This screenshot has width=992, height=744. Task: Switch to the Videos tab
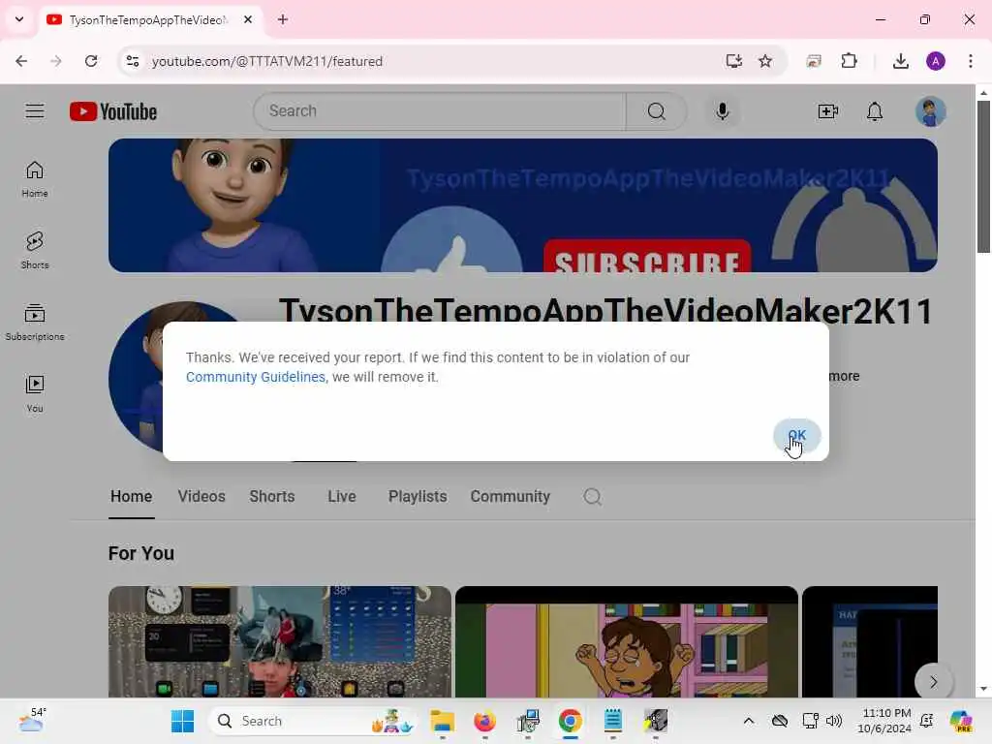[x=201, y=497]
